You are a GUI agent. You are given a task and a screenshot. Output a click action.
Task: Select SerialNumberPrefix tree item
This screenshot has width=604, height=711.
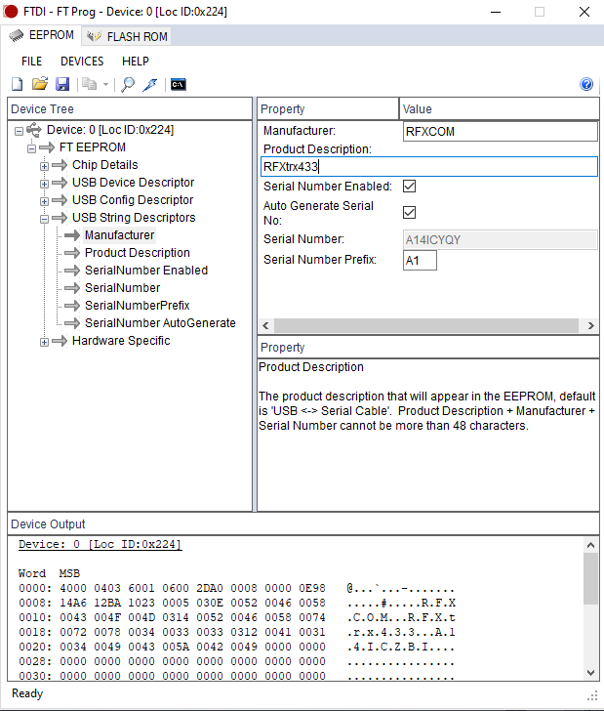tap(138, 305)
